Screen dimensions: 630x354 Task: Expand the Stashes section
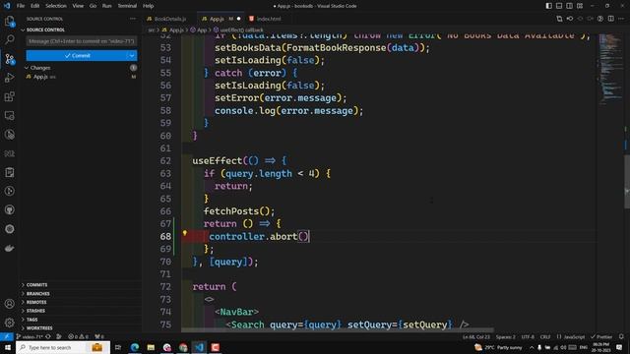35,311
